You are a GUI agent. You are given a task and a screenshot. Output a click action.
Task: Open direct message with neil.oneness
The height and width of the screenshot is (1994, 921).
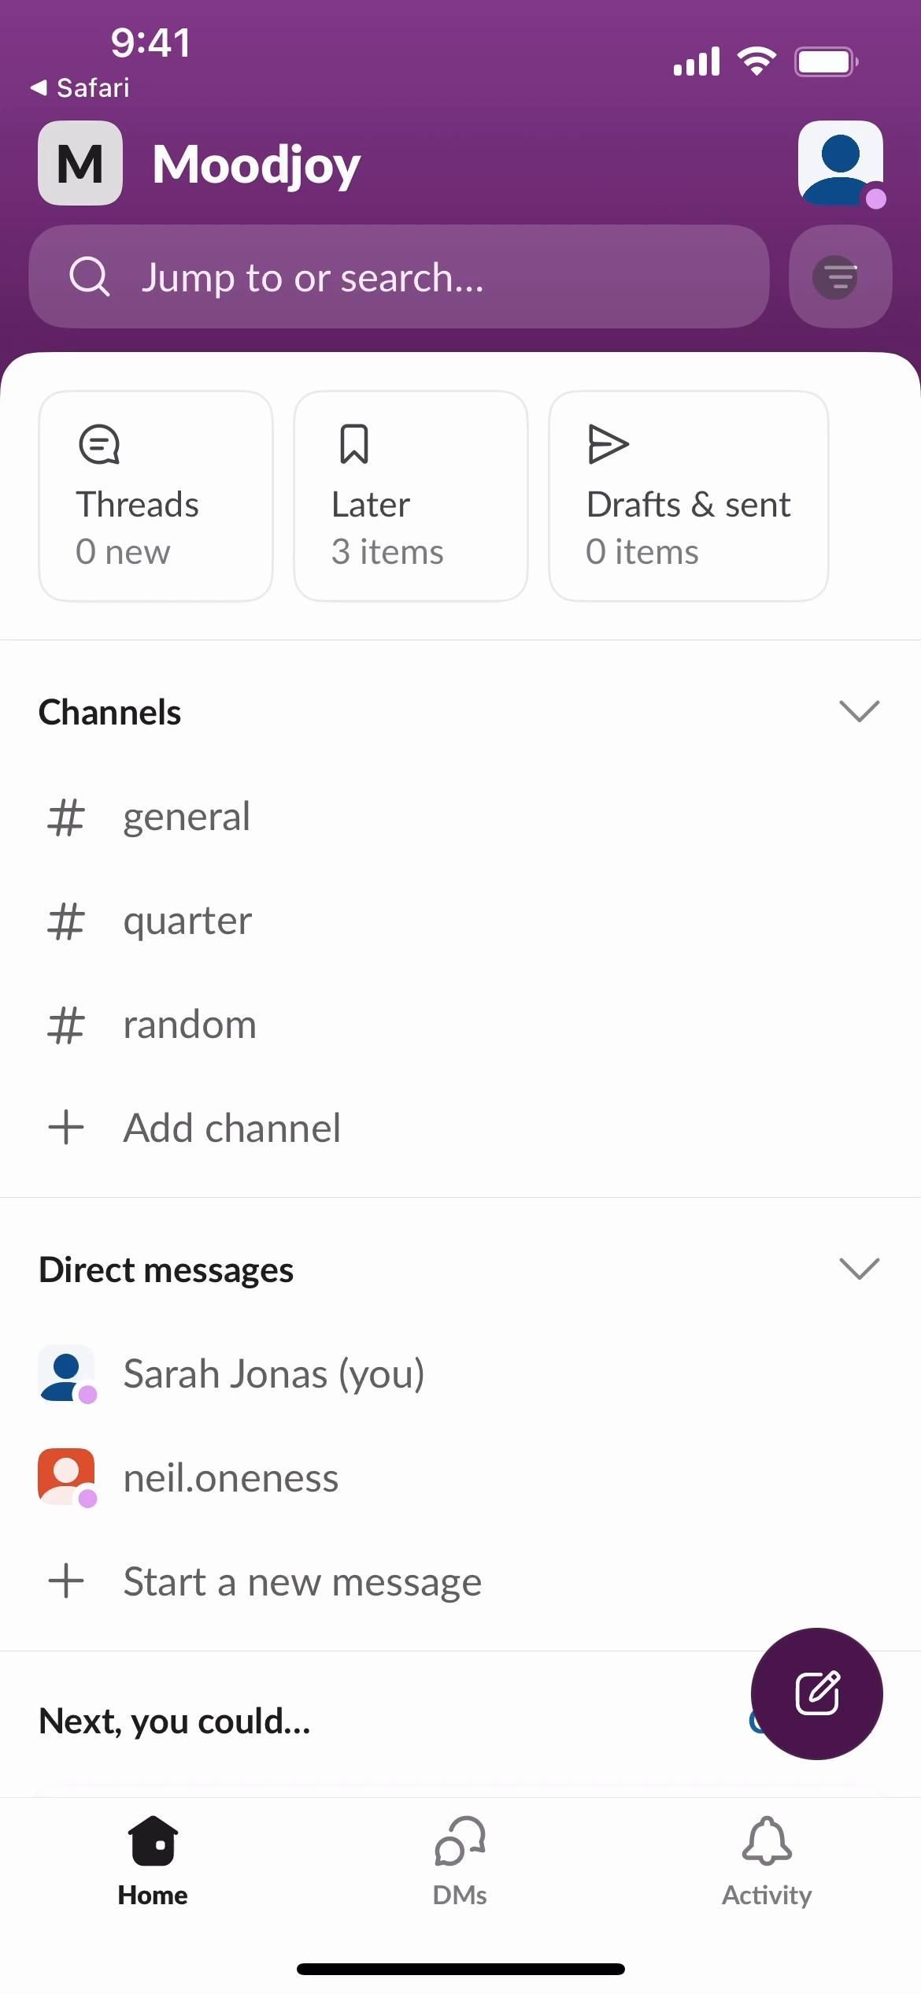[231, 1477]
